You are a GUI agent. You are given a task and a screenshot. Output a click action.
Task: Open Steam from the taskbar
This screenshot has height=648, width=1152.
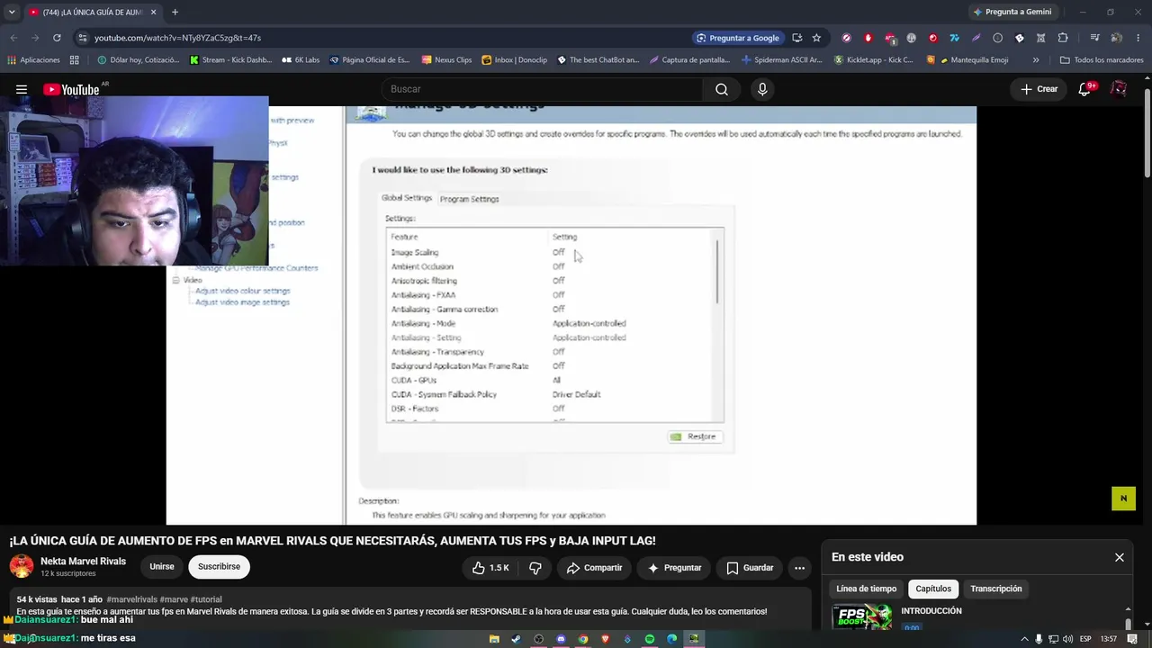click(x=517, y=639)
